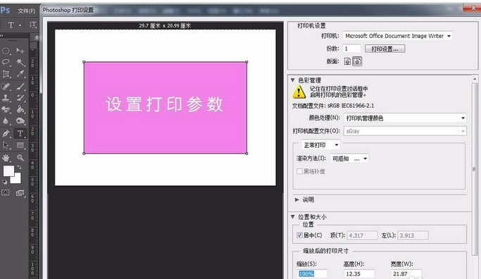Collapse the 位置和大小 section
Image resolution: width=481 pixels, height=279 pixels.
click(293, 217)
